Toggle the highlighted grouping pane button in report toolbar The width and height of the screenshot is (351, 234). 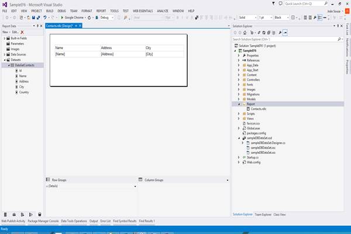click(x=319, y=18)
